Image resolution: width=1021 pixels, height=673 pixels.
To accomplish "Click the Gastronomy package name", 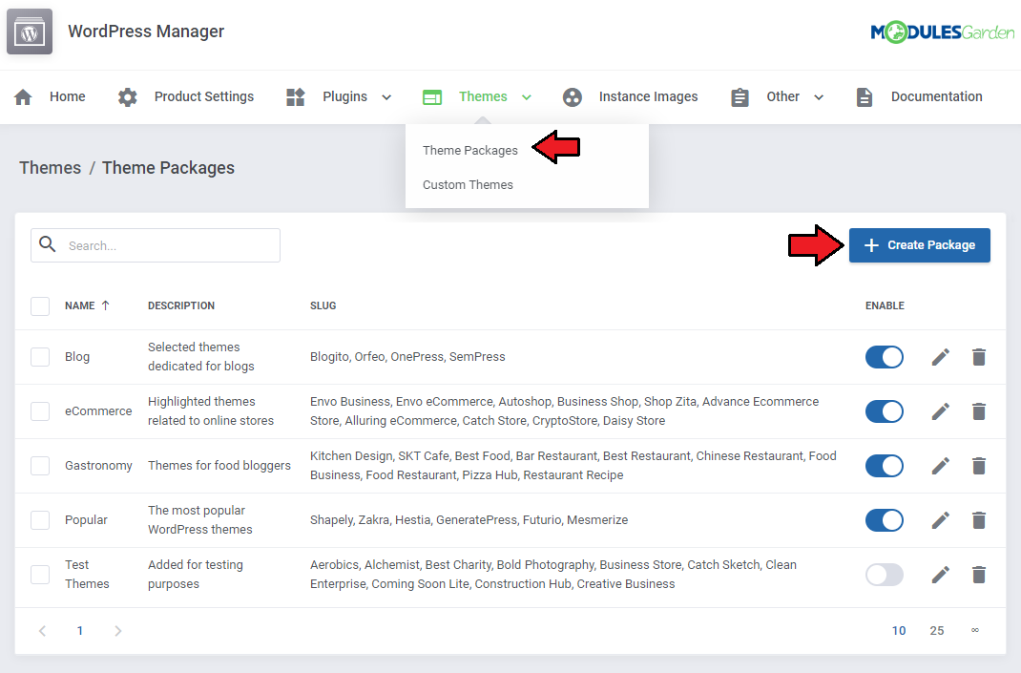I will (x=98, y=466).
